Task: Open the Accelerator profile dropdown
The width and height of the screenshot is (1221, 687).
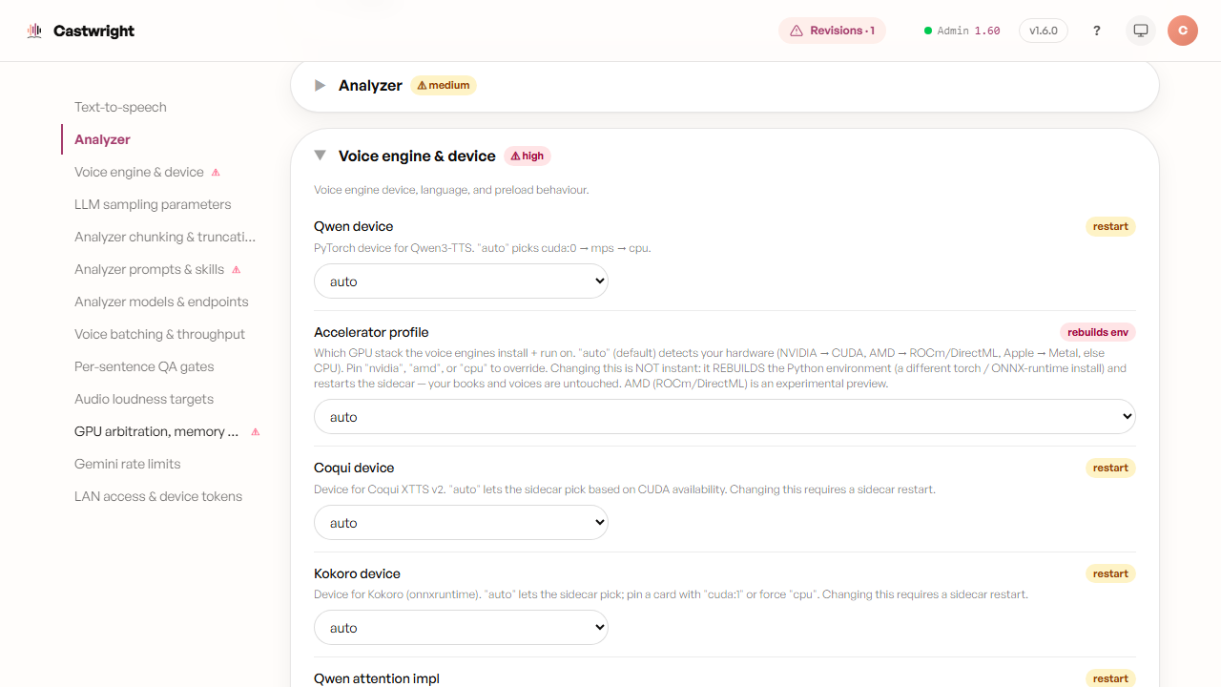Action: 725,417
